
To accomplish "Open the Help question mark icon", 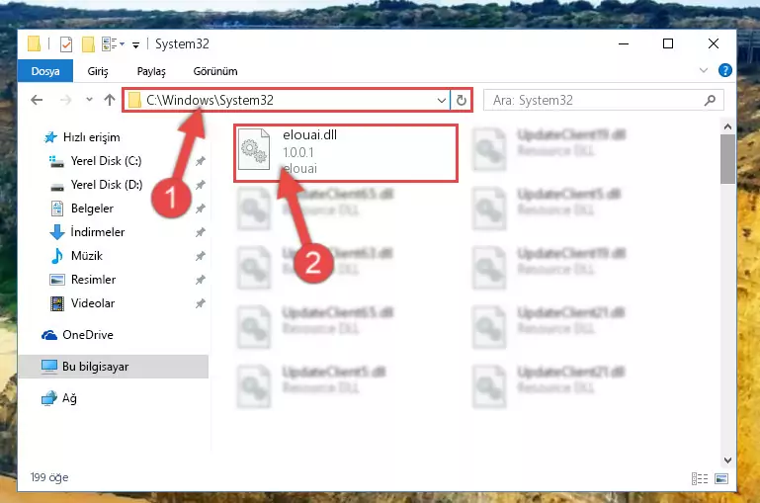I will (725, 71).
